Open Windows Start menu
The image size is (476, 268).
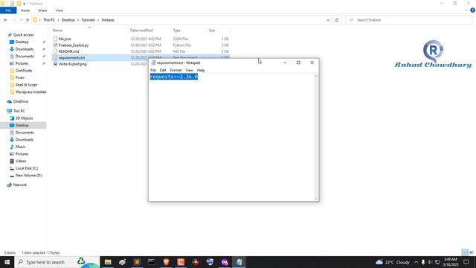point(7,262)
